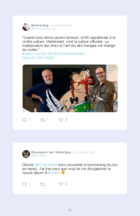Like the Discojack tweet with heart icon
Viewport: 140px width, 216px height.
(x=61, y=184)
